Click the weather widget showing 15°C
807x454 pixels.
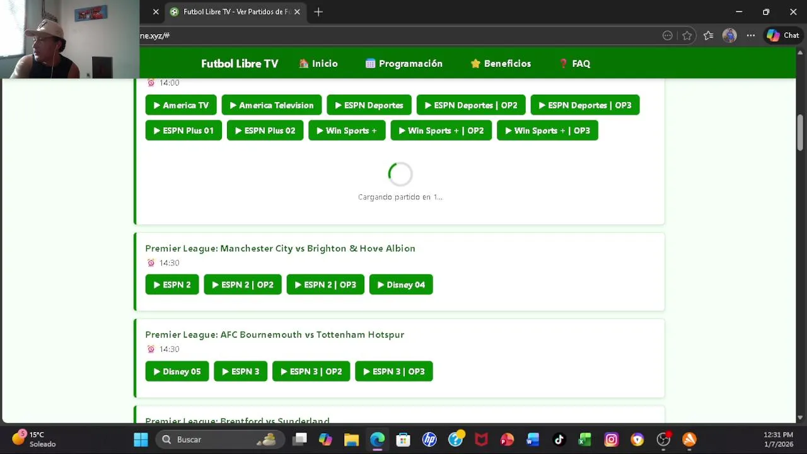(x=35, y=439)
